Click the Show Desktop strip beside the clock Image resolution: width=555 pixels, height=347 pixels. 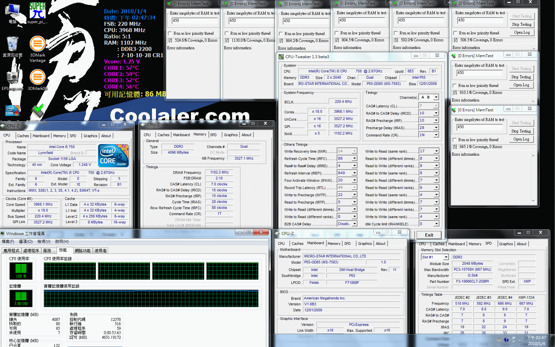[552, 340]
